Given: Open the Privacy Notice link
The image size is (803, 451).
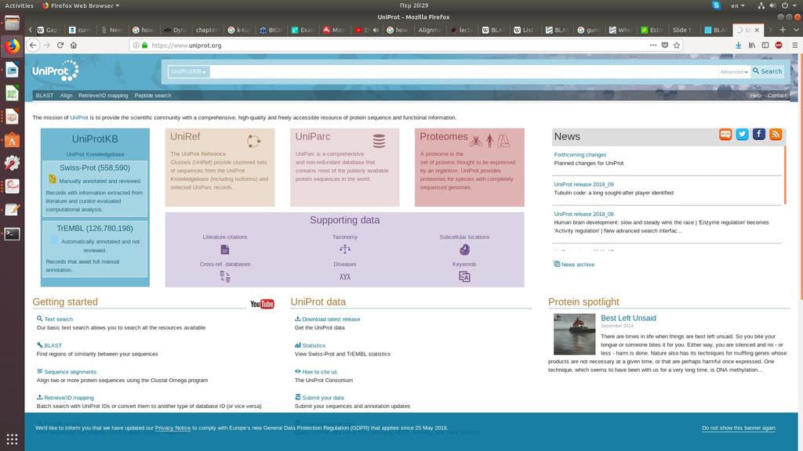Looking at the screenshot, I should 173,428.
